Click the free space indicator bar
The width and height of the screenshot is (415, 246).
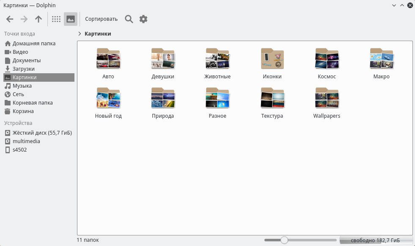[375, 240]
